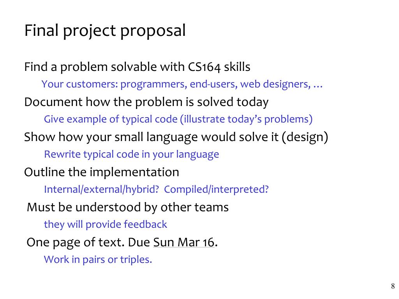Click the underlined Sun Mar 16 date

(184, 242)
